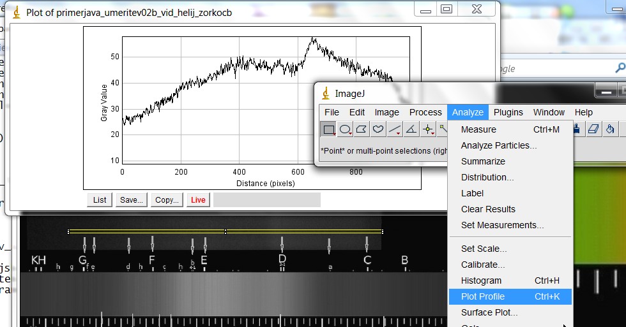Pick the Freehand selection tool
This screenshot has height=327, width=626.
pyautogui.click(x=379, y=129)
